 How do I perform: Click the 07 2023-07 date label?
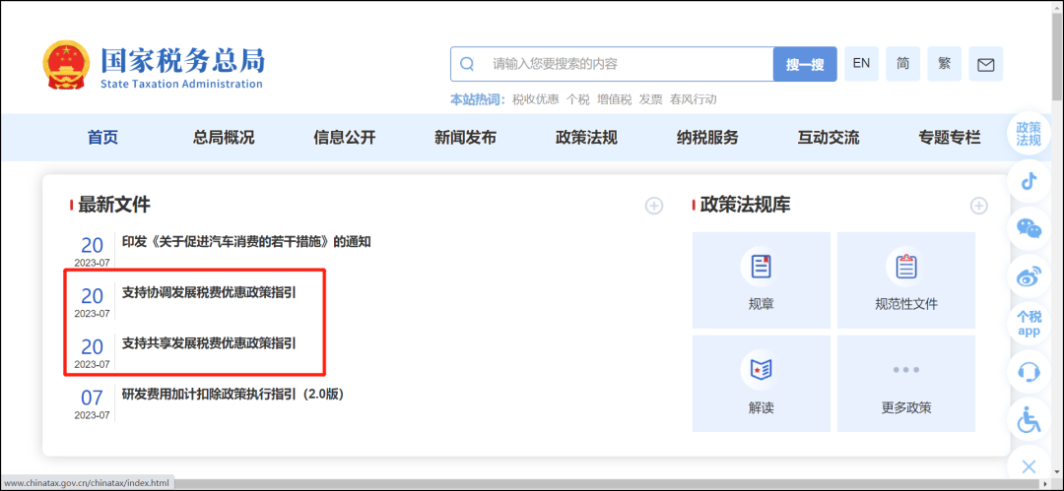tap(92, 404)
